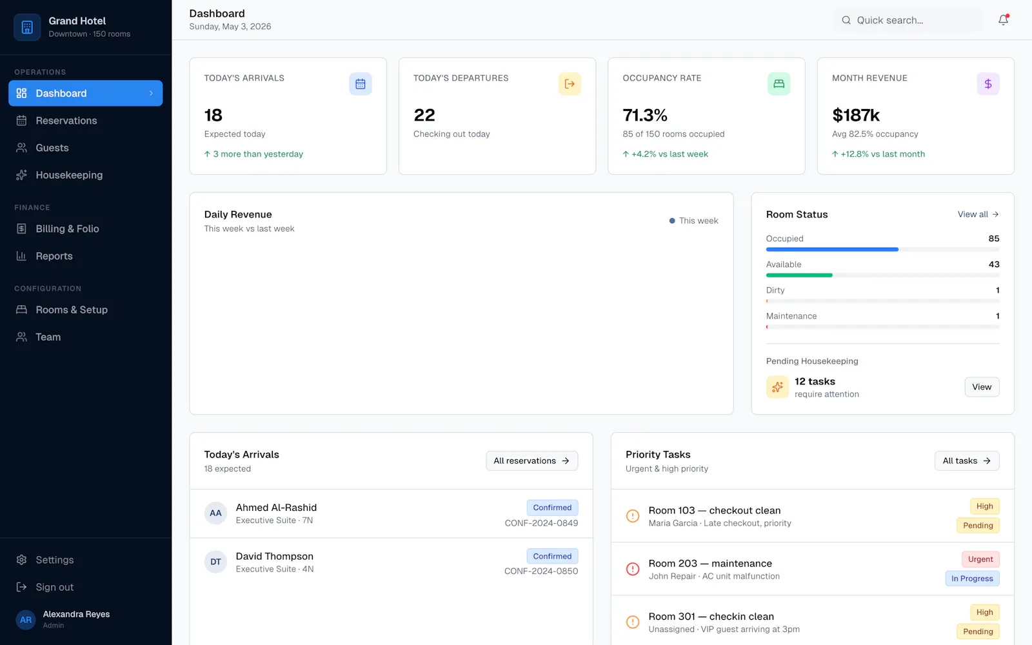Click alert icon for Room 103 checkout clean
Viewport: 1032px width, 645px height.
click(633, 516)
